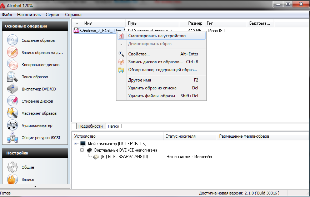Sort by the Размер column header
Viewport: 310px width, 197px height.
coord(191,23)
